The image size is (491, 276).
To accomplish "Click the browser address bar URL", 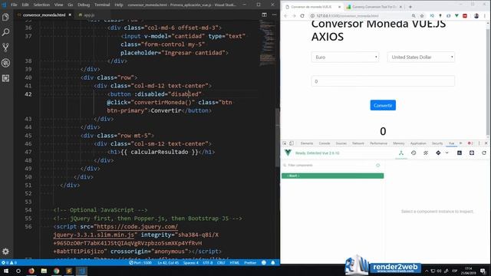I will click(x=348, y=15).
